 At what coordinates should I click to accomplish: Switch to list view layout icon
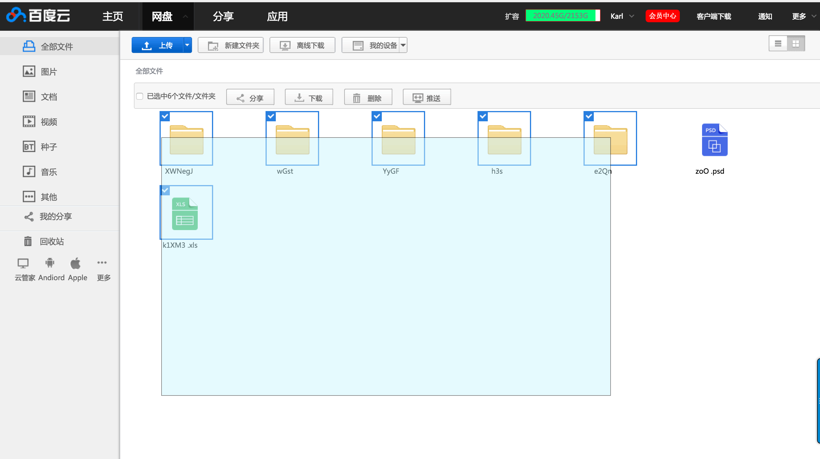(778, 44)
